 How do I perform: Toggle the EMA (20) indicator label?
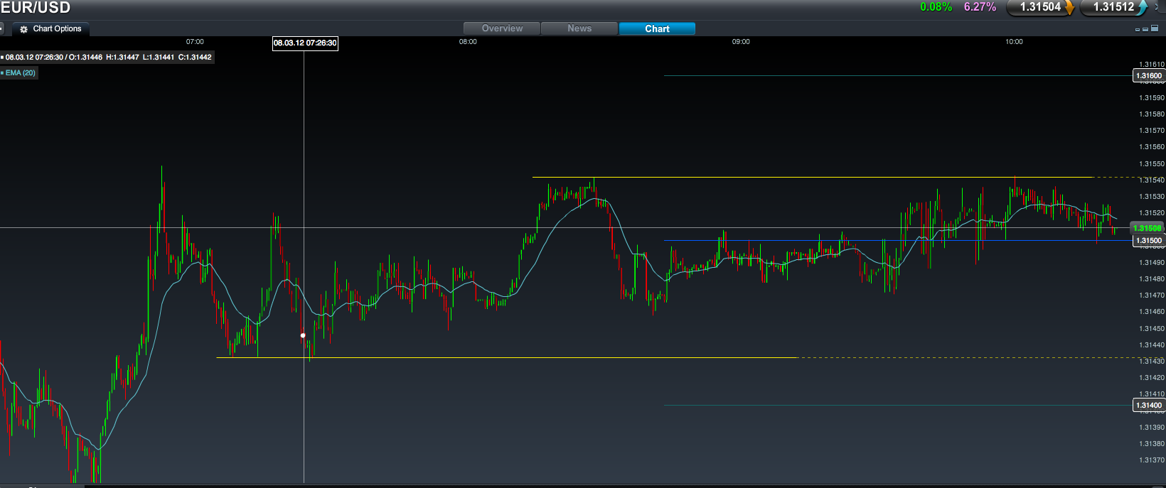point(20,72)
